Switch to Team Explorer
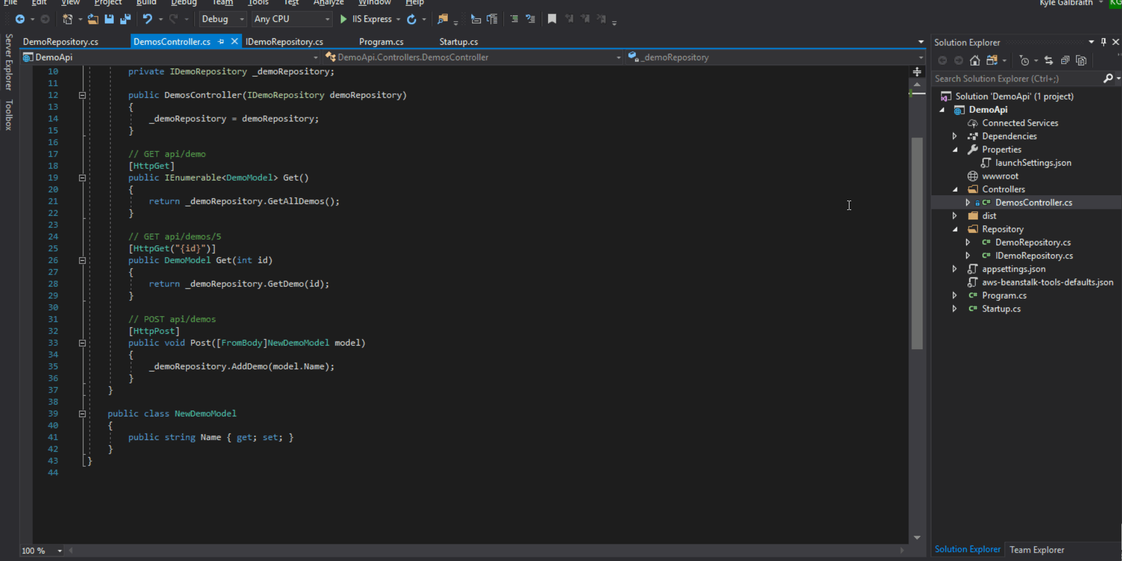 [x=1037, y=549]
